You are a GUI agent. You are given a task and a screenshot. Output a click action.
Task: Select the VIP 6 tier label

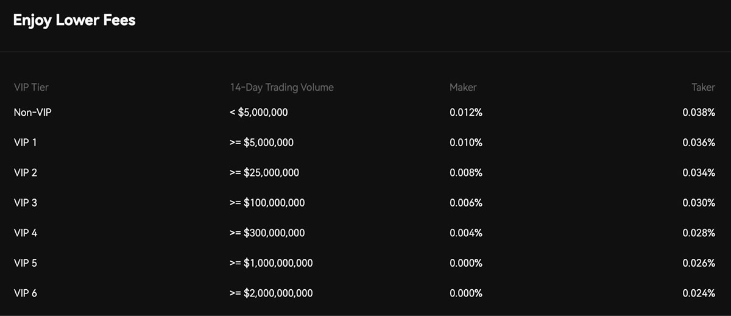coord(26,293)
